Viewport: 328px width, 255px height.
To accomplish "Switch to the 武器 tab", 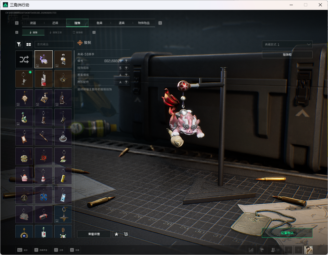I will [33, 23].
